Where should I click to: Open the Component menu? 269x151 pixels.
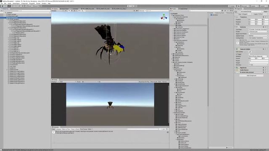[x=24, y=3]
